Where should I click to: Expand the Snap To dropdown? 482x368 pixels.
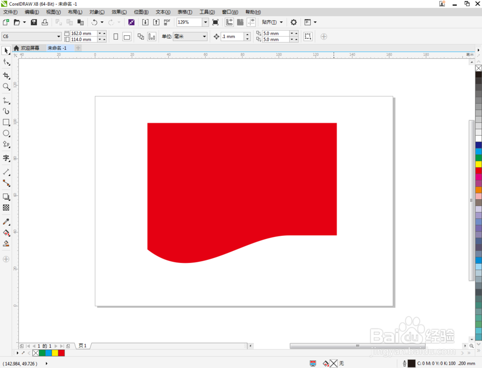coord(281,22)
